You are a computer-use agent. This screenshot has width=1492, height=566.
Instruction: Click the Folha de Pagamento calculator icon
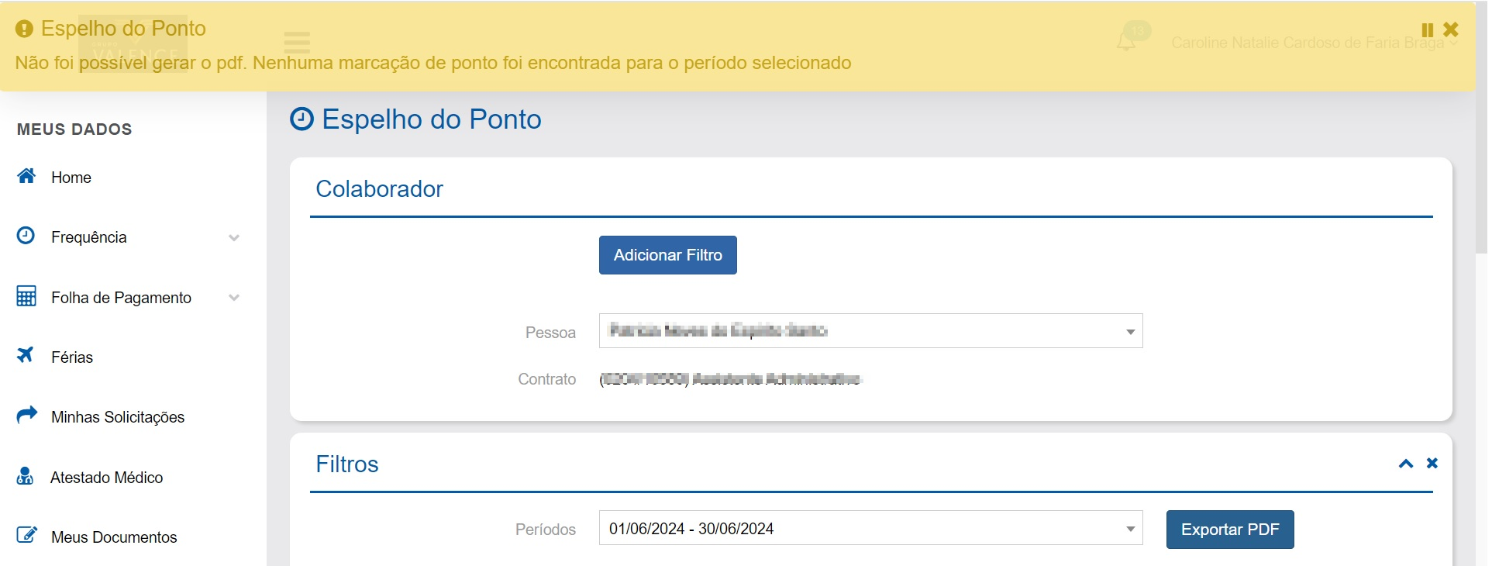pyautogui.click(x=26, y=296)
